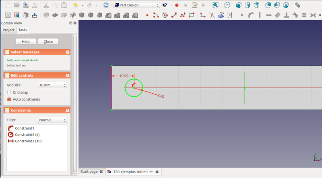Open the Grid size 10 mm dropdown

point(52,85)
